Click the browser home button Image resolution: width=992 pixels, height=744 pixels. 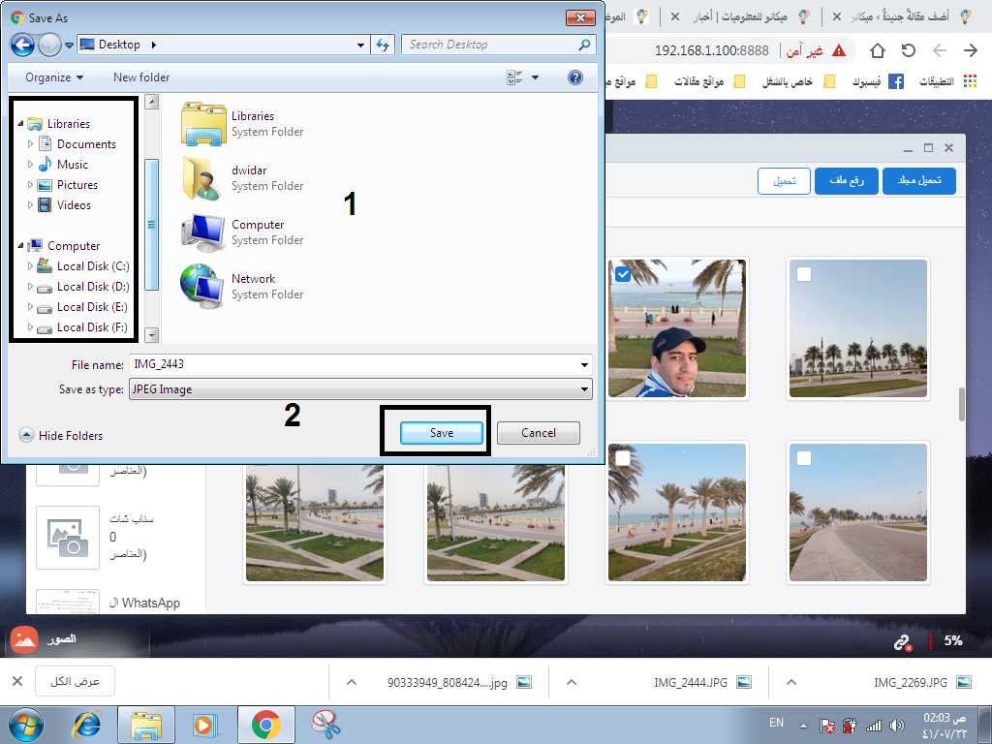878,50
